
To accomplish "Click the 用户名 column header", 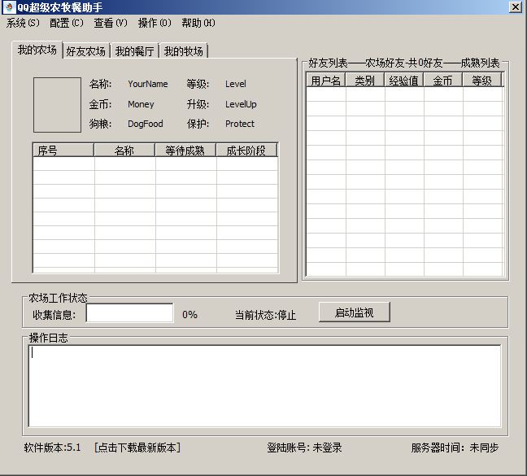I will pyautogui.click(x=325, y=81).
